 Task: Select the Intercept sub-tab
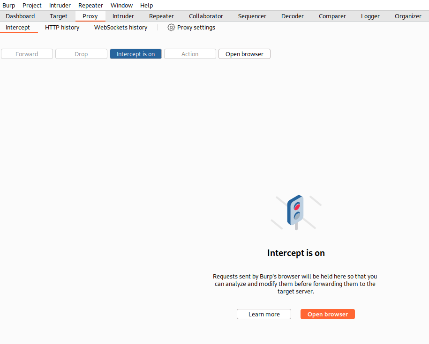(18, 28)
